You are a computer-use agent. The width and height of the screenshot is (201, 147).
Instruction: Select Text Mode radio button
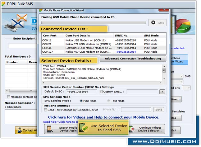click(x=109, y=101)
